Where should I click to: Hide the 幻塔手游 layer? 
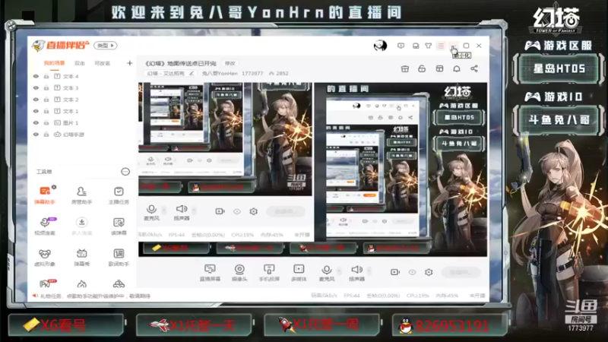click(36, 135)
